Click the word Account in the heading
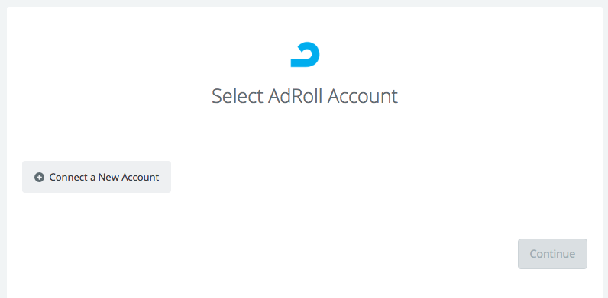The image size is (608, 298). (363, 96)
